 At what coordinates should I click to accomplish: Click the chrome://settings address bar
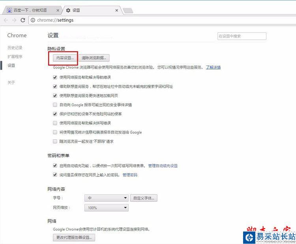click(162, 20)
